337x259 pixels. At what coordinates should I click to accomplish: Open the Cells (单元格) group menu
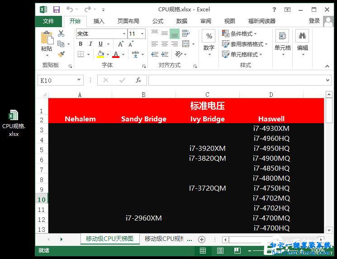[x=282, y=43]
